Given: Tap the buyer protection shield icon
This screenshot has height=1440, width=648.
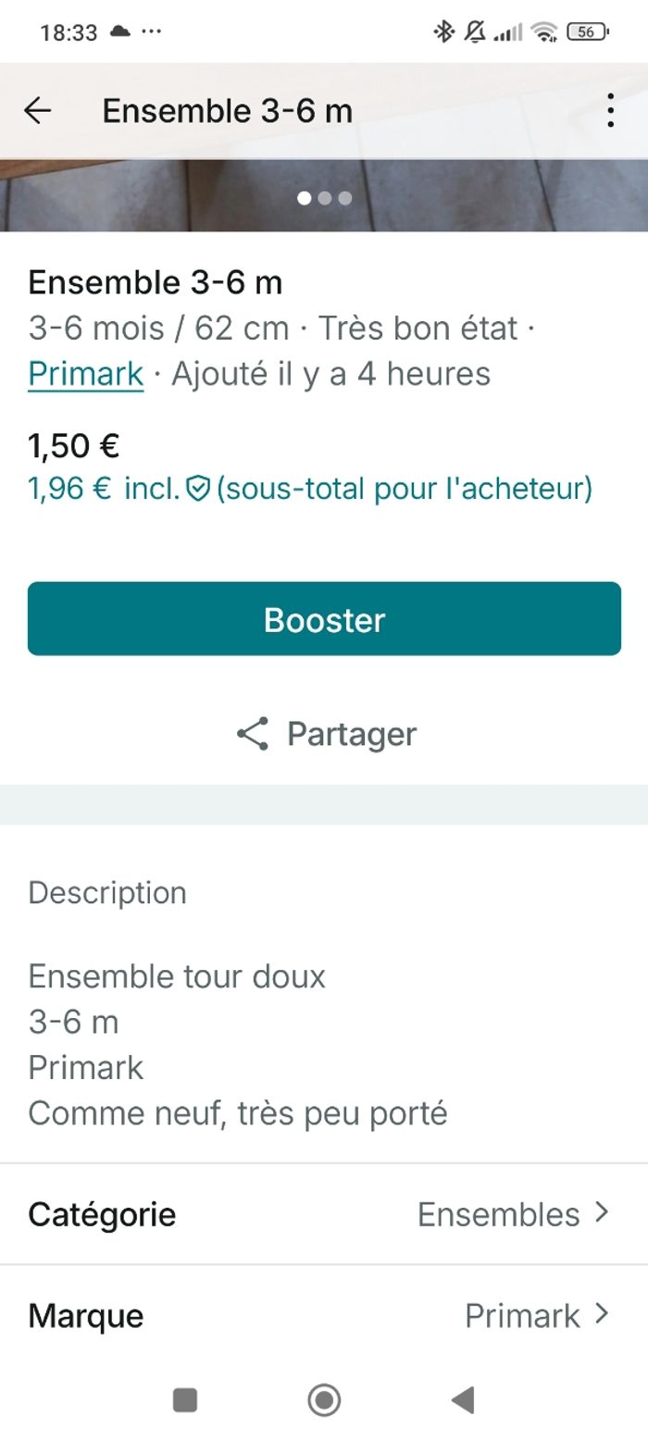Looking at the screenshot, I should [x=198, y=489].
